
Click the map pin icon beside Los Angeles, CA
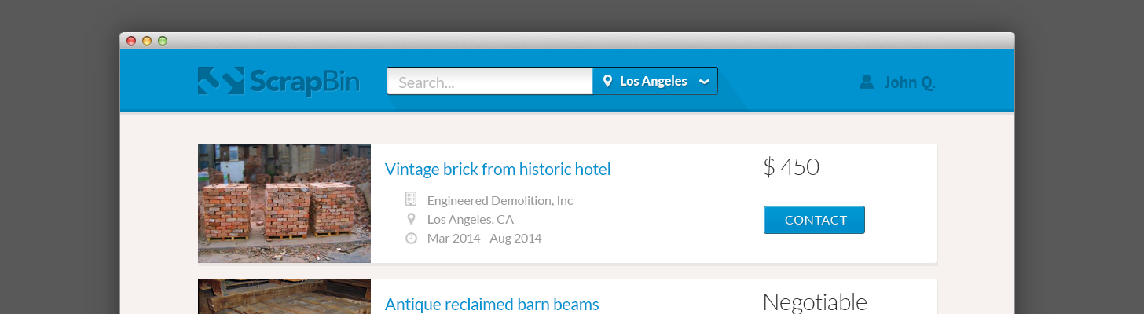coord(411,219)
